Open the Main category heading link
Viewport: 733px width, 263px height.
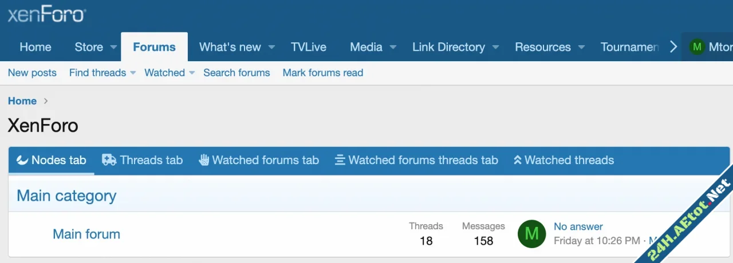pyautogui.click(x=66, y=196)
